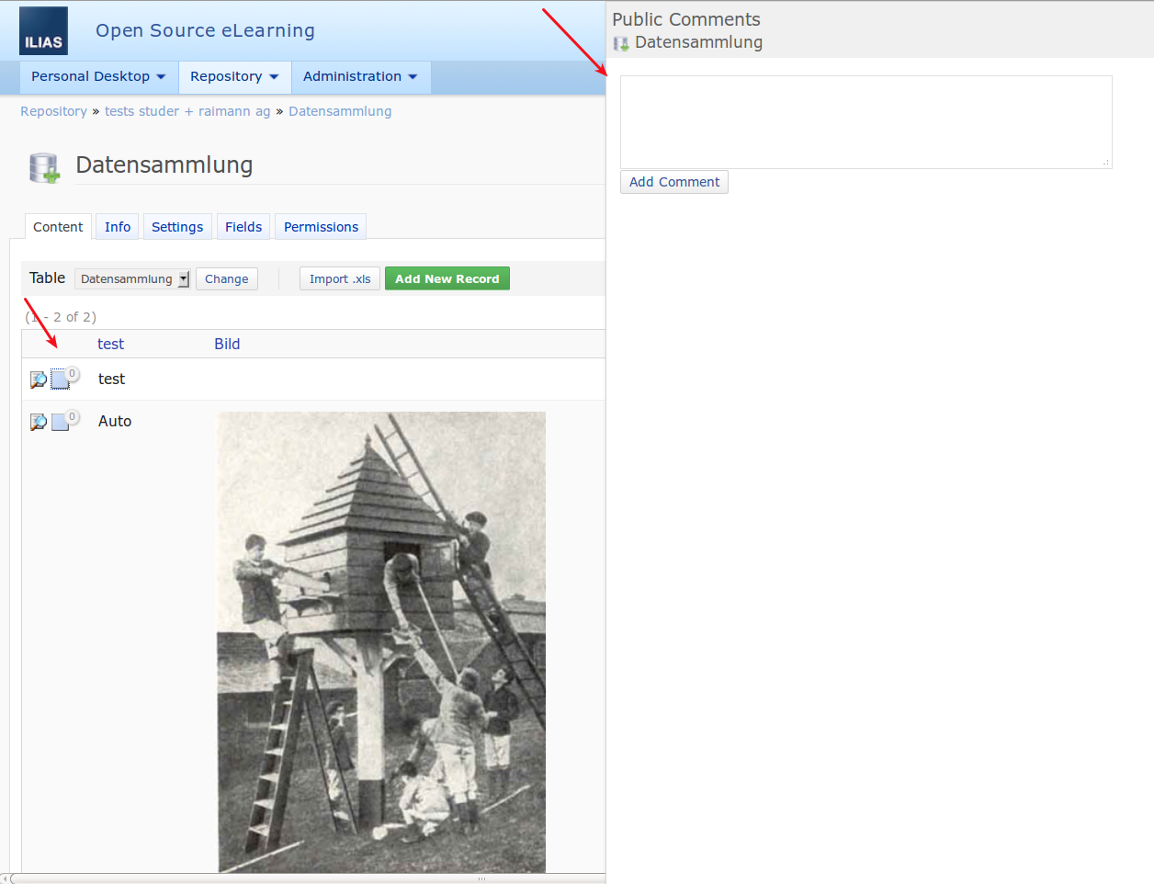Click the pigeon house image thumbnail
This screenshot has height=884, width=1154.
tap(381, 641)
